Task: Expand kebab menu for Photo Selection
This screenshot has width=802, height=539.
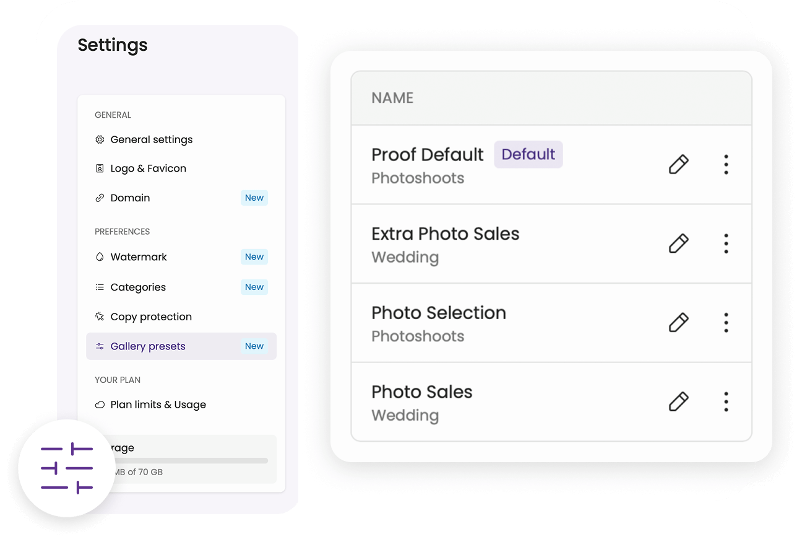Action: point(726,323)
